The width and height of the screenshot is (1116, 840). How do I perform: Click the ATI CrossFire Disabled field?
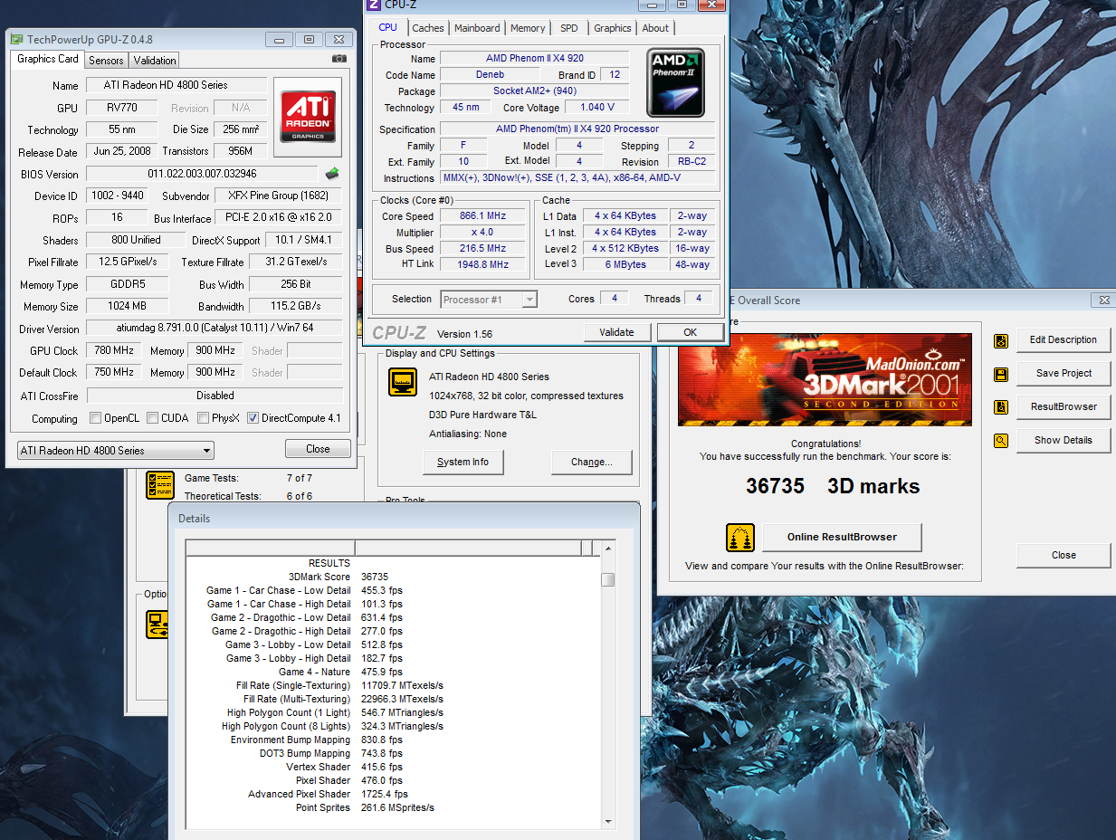215,396
